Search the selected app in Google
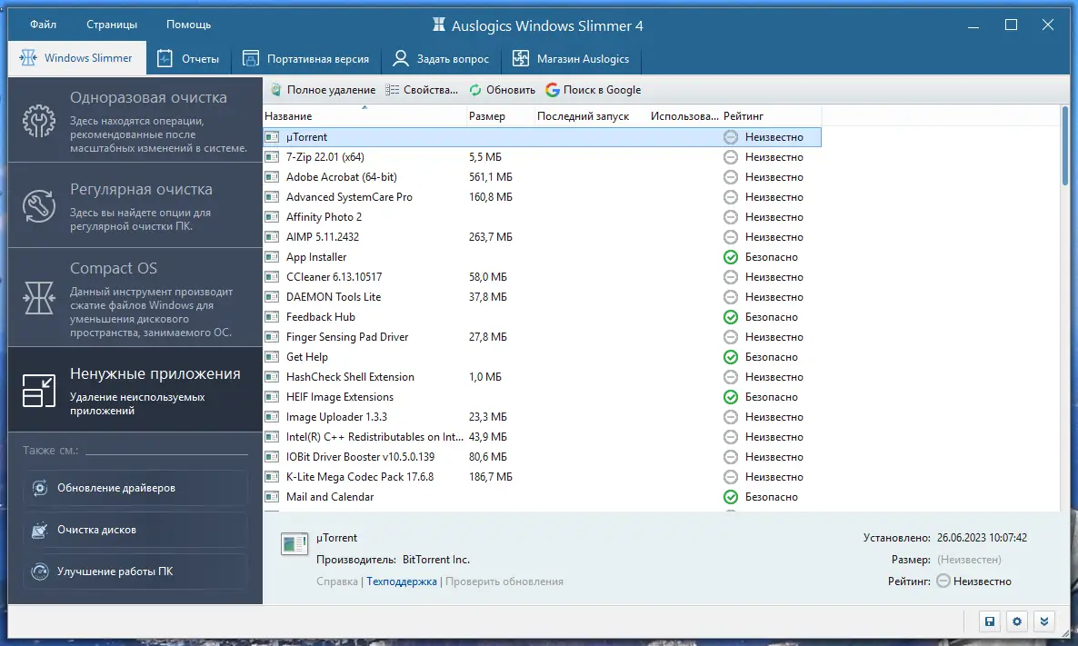1078x646 pixels. (x=594, y=90)
